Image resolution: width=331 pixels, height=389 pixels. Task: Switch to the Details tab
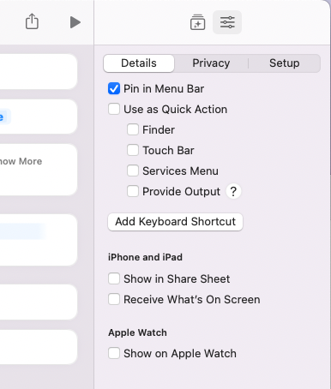pos(139,63)
